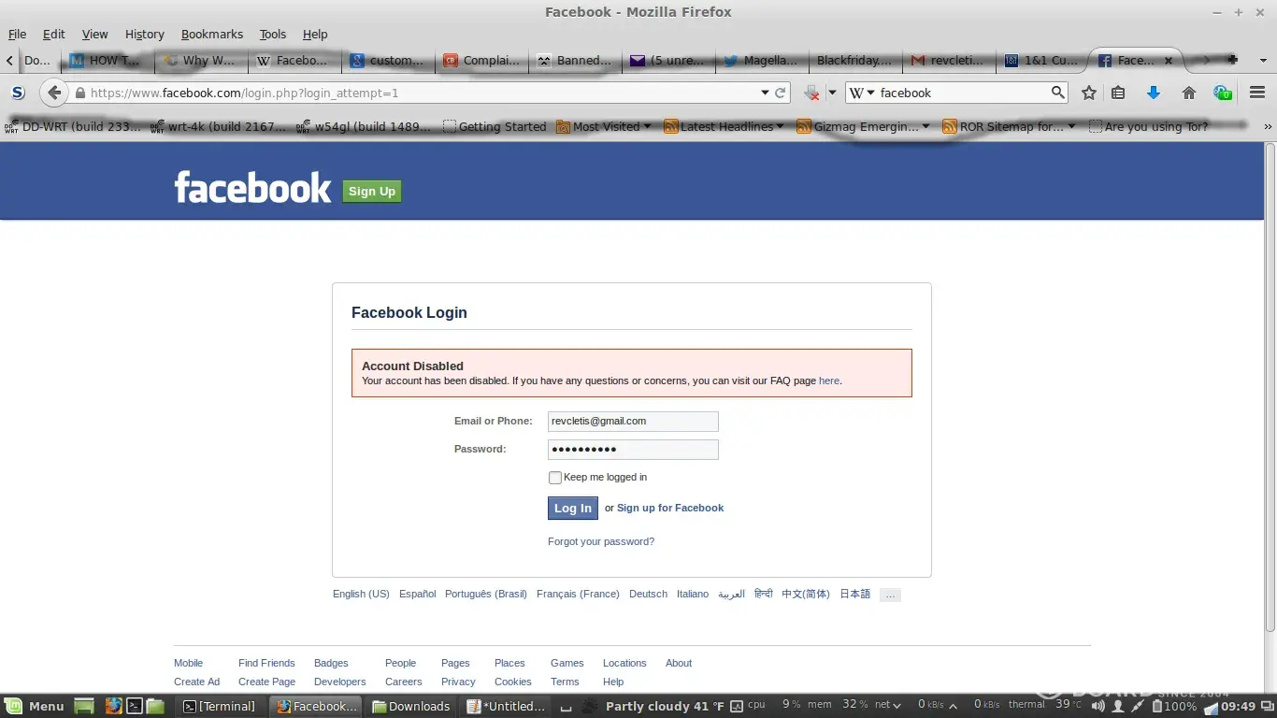Screen dimensions: 1277x718
Task: Open the Downloads taskbar window
Action: pos(411,706)
